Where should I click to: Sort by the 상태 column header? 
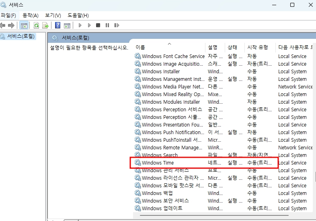point(235,47)
